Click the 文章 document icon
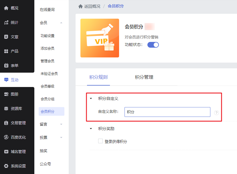237x174 pixels. click(x=6, y=37)
